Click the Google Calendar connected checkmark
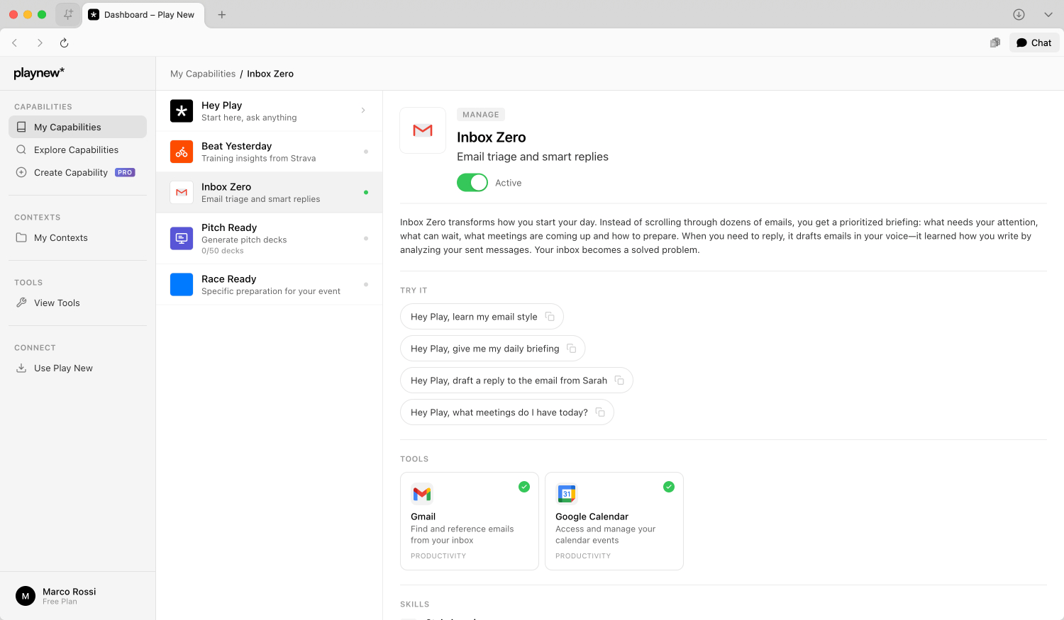Screen dimensions: 1064x620 point(669,487)
